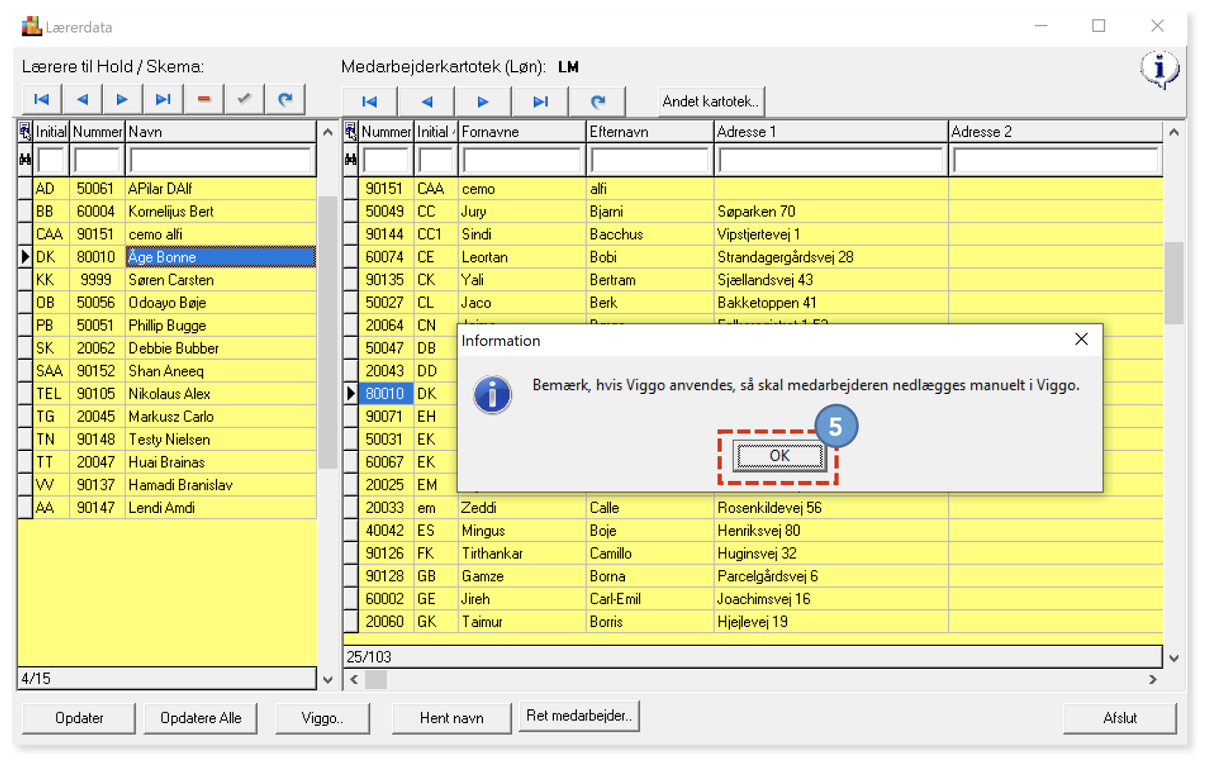Click right arrow of horizontal scrollbar
Image resolution: width=1211 pixels, height=767 pixels.
1153,679
